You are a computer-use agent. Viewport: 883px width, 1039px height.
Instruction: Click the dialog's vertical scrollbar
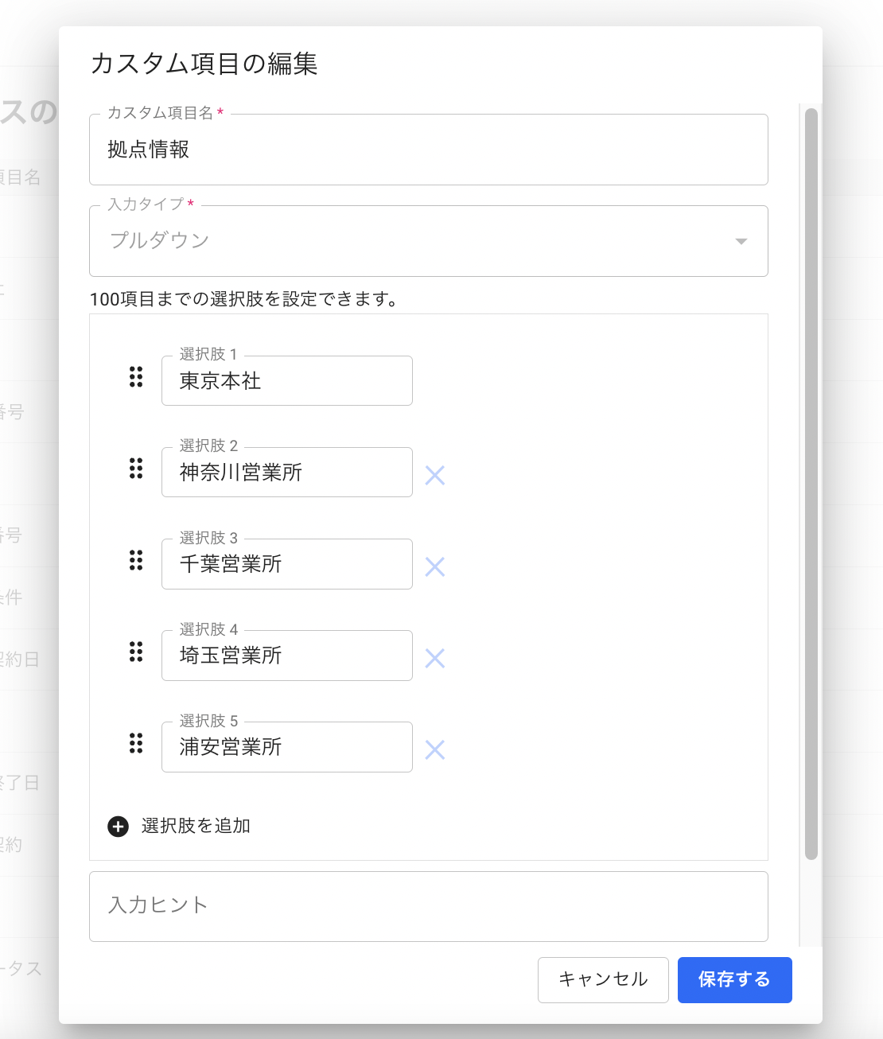tap(811, 484)
